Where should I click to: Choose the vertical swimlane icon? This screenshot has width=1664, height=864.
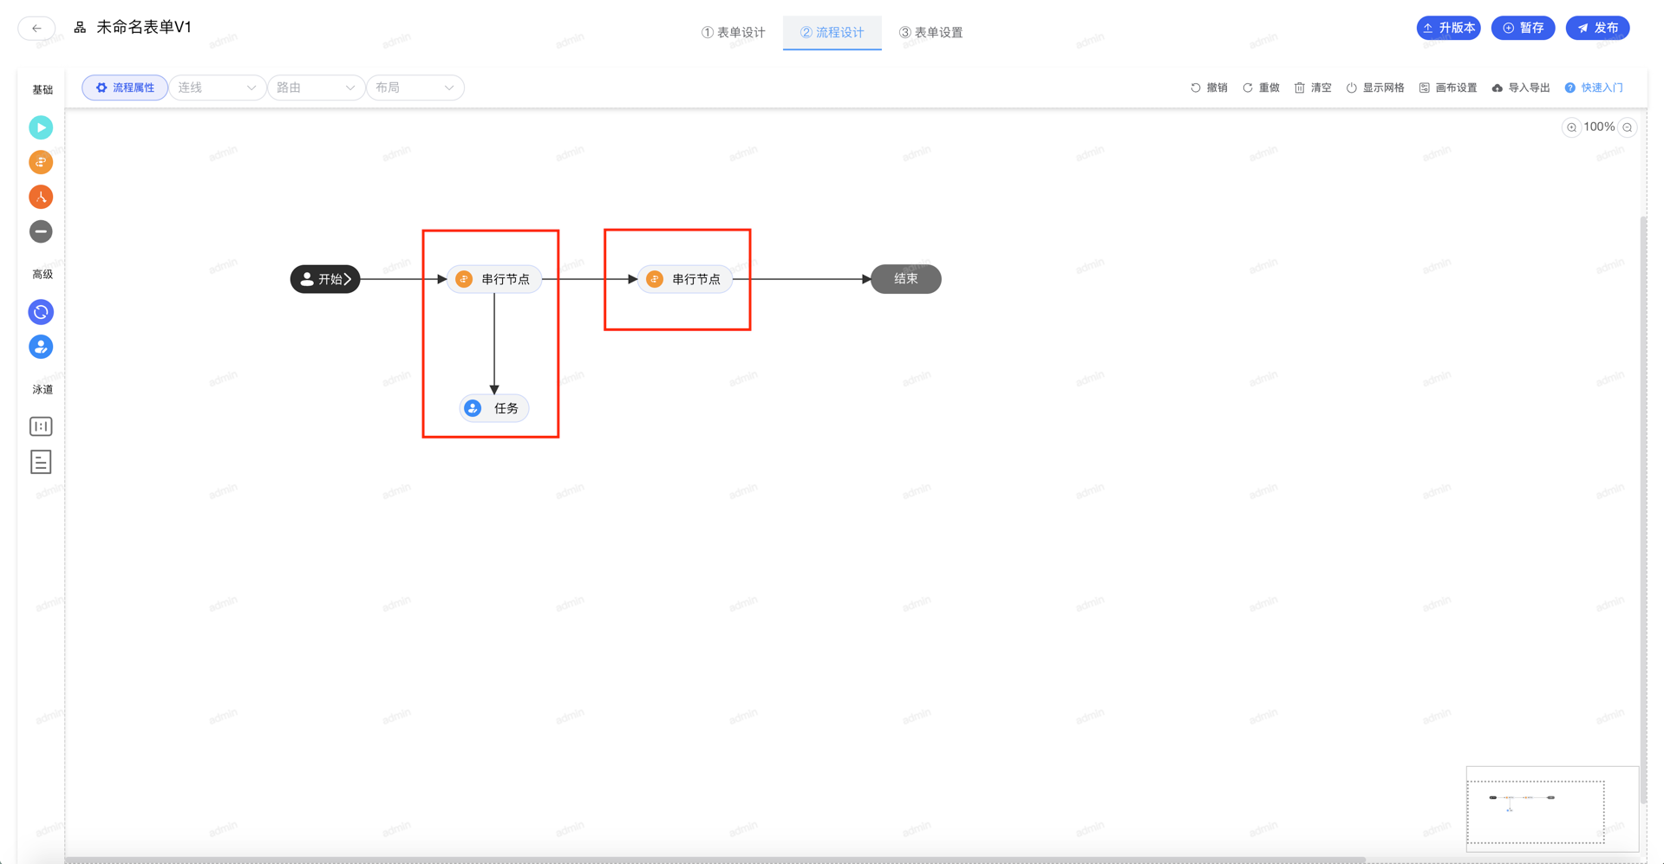coord(41,426)
